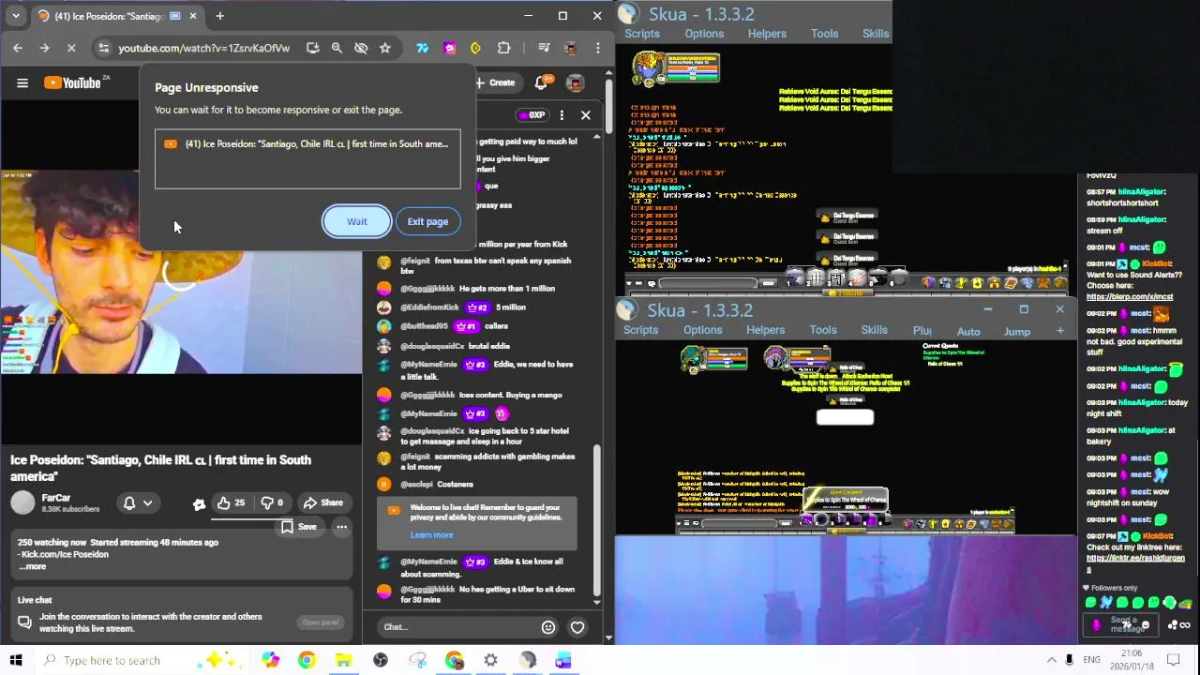The height and width of the screenshot is (675, 1200).
Task: Open Copilot from the taskbar
Action: [x=270, y=660]
